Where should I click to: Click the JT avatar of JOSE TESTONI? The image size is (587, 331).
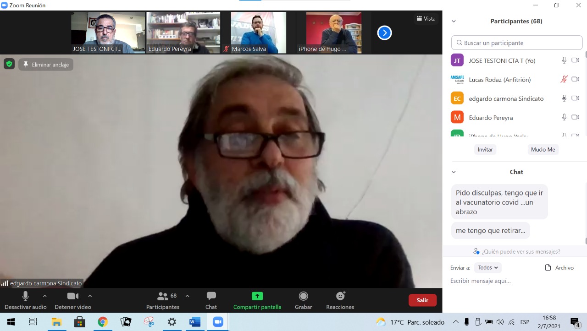(457, 60)
